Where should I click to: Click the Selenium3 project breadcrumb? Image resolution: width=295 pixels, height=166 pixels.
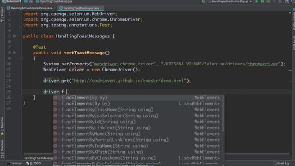[12, 1]
